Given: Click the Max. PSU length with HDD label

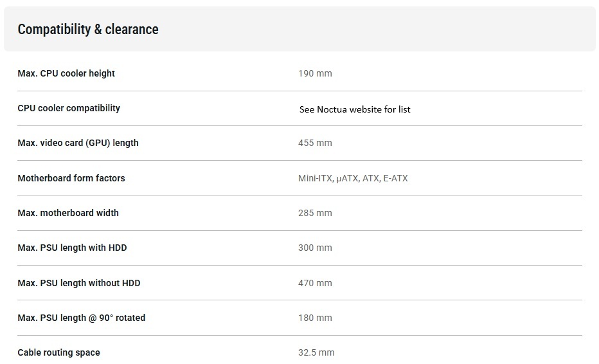Looking at the screenshot, I should point(72,248).
